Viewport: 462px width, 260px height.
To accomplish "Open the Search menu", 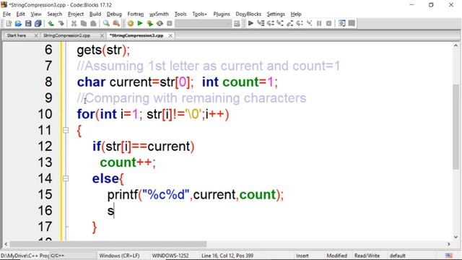I will [55, 14].
